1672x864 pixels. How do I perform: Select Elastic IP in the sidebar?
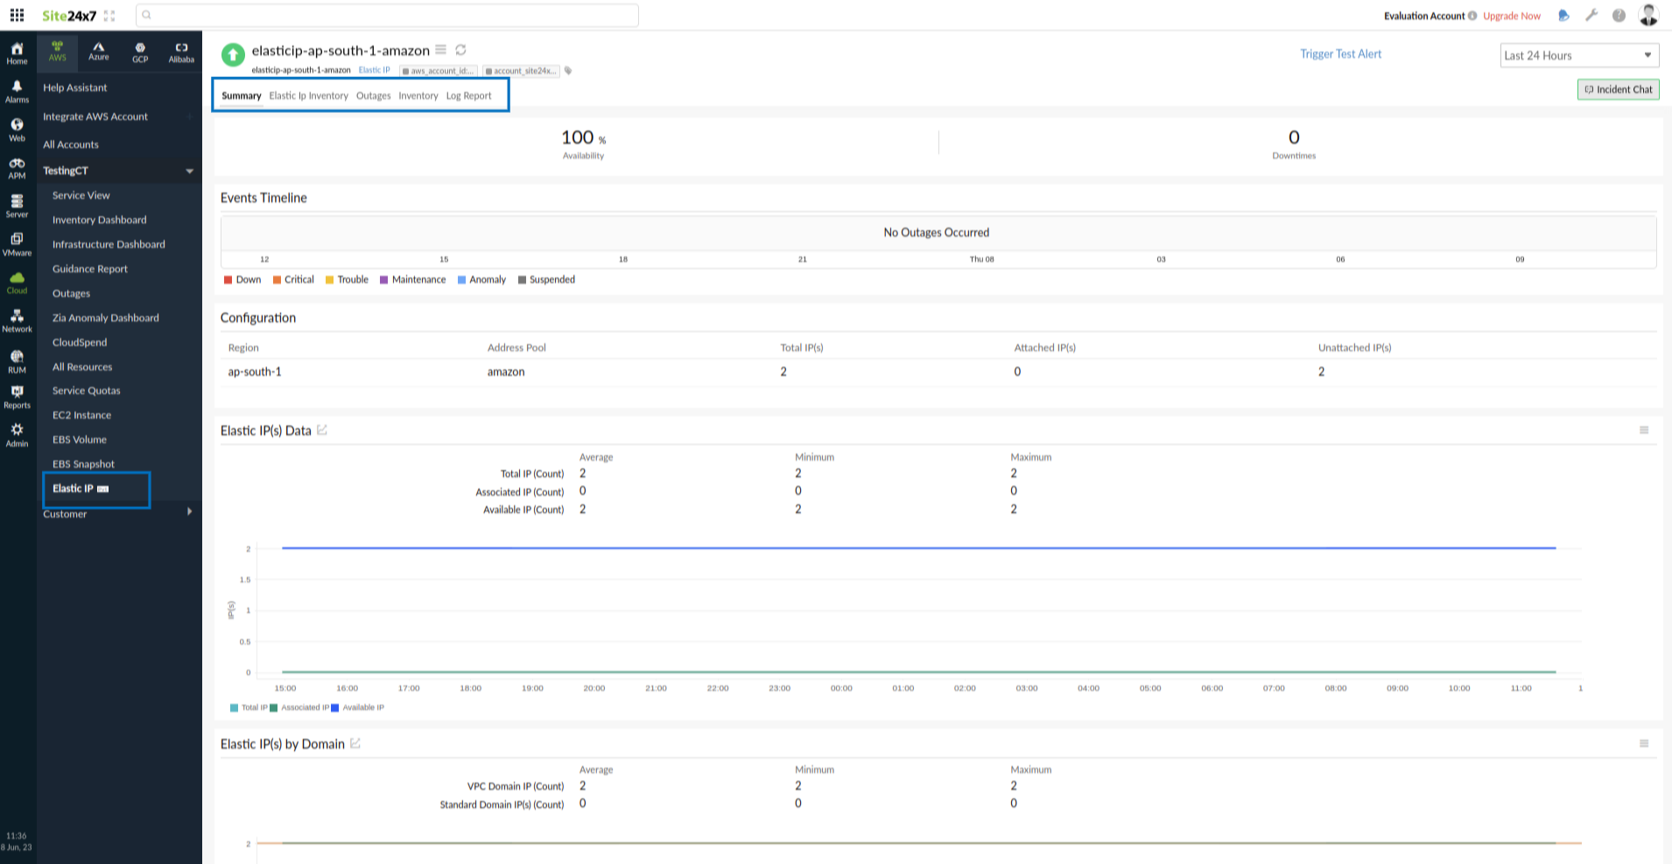pyautogui.click(x=73, y=488)
